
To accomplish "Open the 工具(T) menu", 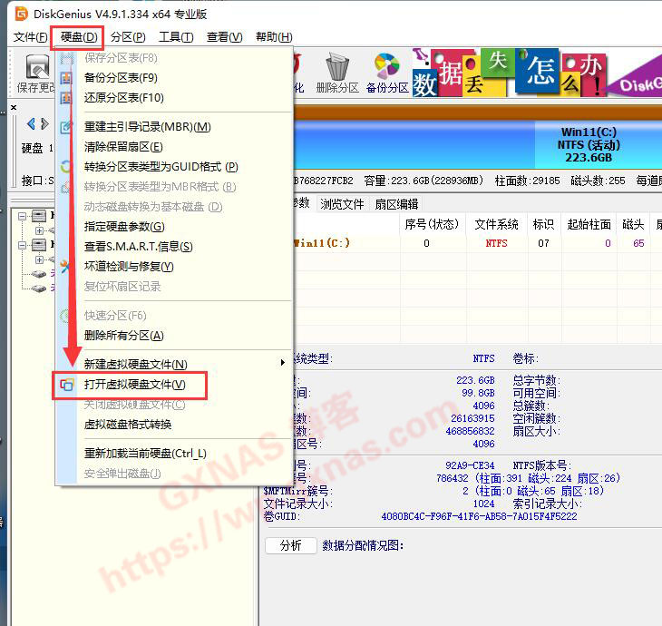I will 175,37.
